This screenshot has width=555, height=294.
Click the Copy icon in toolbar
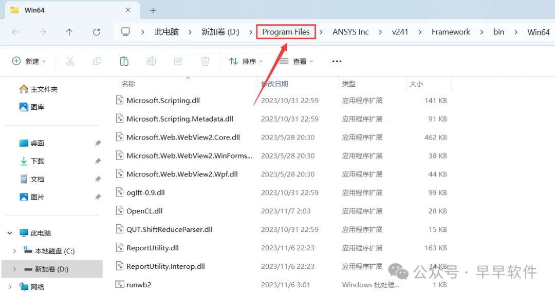pyautogui.click(x=97, y=61)
